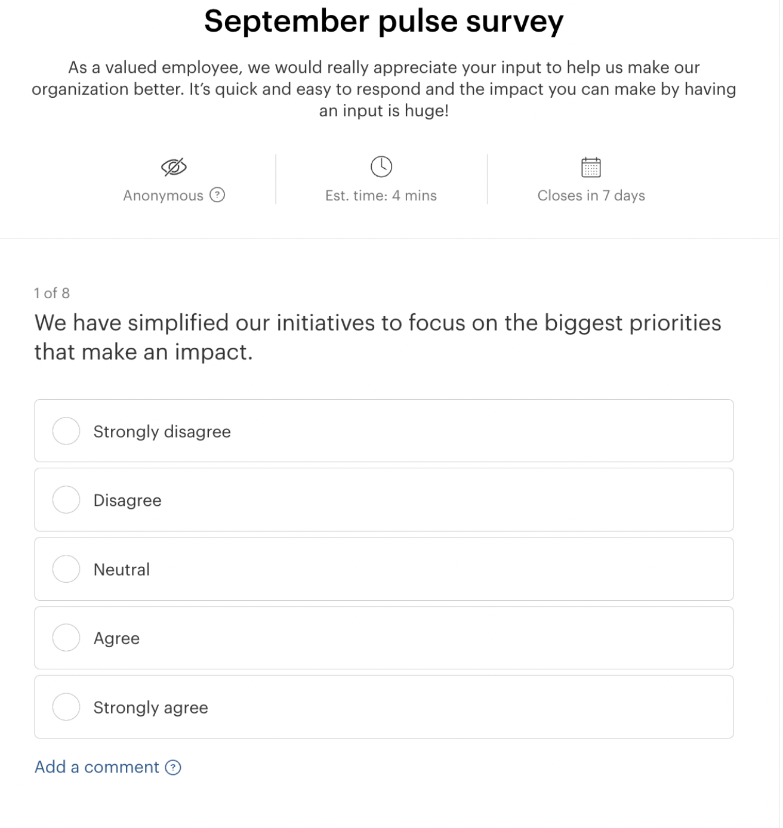Image resolution: width=783 pixels, height=828 pixels.
Task: Click the help icon beside Add a comment
Action: [x=173, y=768]
